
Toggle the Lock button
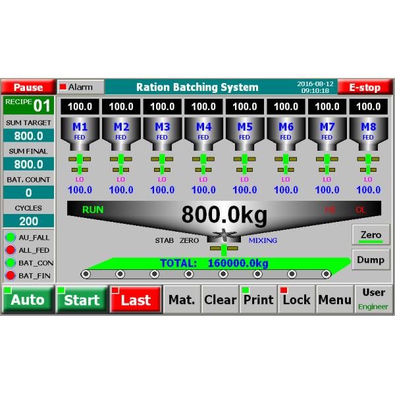(296, 300)
